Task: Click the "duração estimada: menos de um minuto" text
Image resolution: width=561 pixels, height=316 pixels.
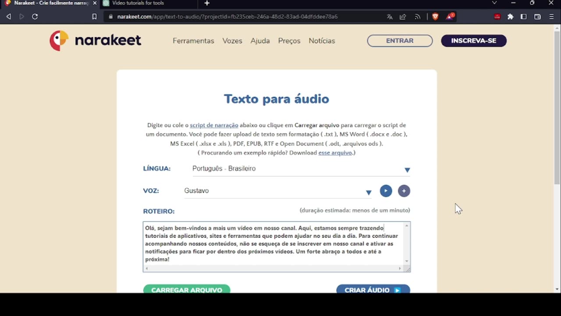Action: [x=355, y=210]
